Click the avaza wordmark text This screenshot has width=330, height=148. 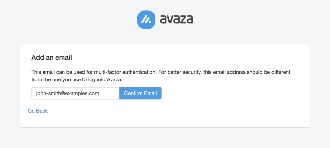[176, 19]
